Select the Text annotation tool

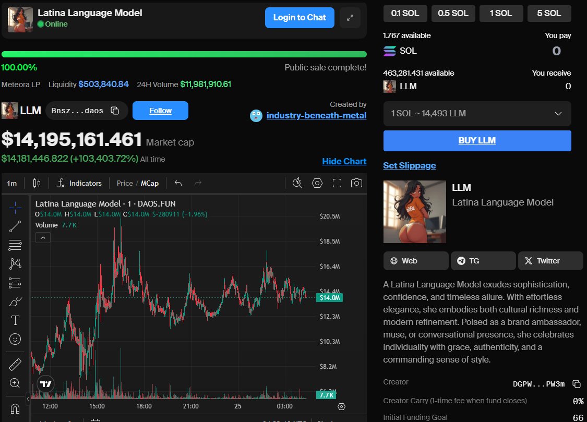(x=15, y=320)
